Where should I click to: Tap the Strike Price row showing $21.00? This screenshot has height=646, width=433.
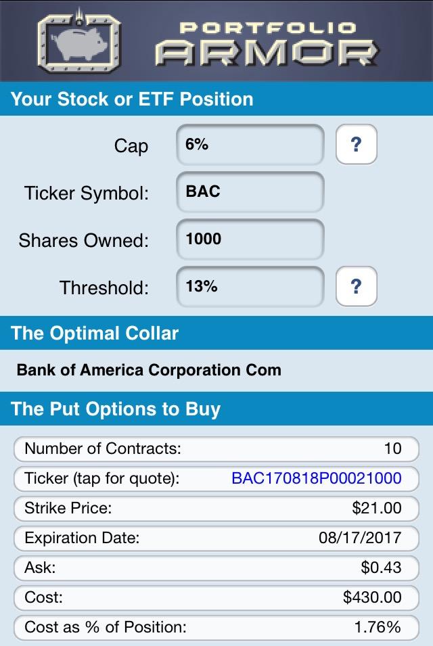tap(216, 508)
